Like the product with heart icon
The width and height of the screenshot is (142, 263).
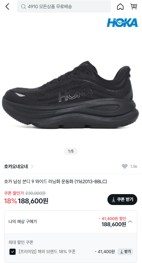coord(125,166)
